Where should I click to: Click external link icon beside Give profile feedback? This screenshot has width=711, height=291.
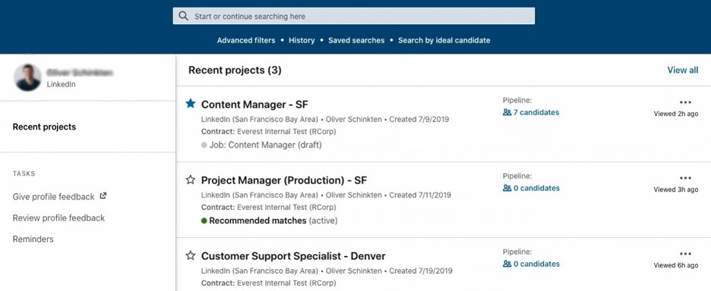point(103,196)
